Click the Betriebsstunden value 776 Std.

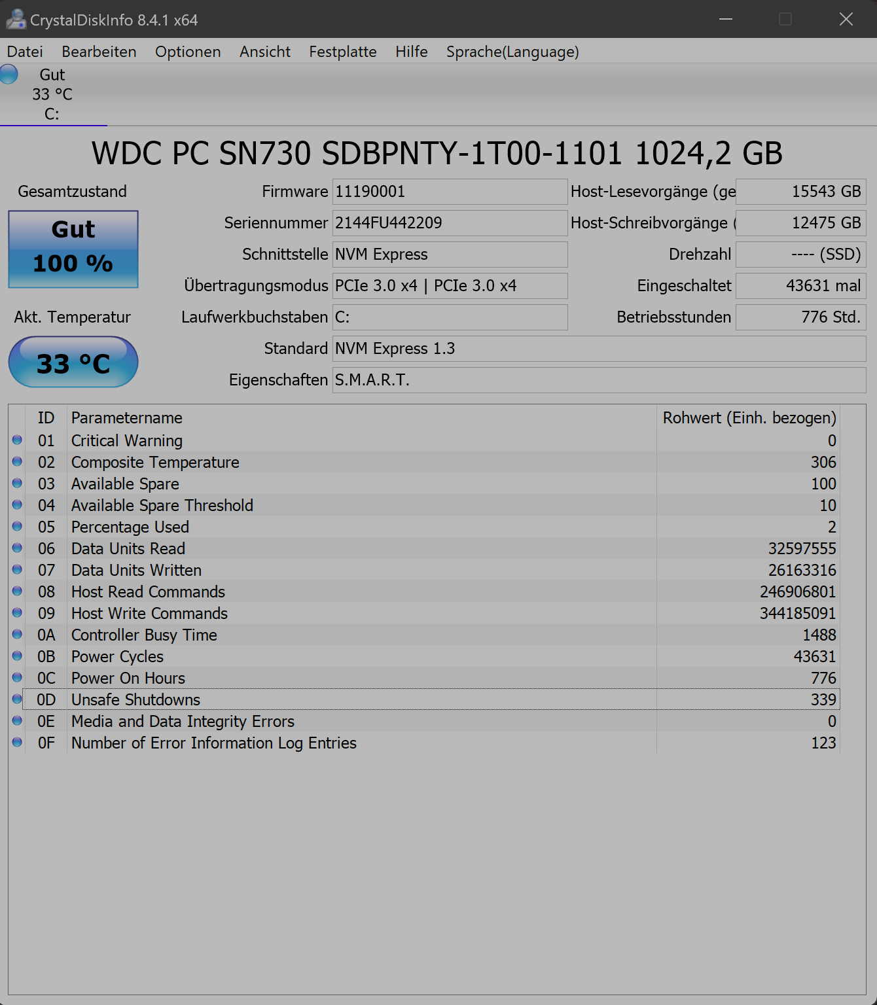[x=800, y=317]
